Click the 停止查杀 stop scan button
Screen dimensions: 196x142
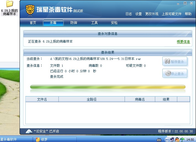click(175, 73)
